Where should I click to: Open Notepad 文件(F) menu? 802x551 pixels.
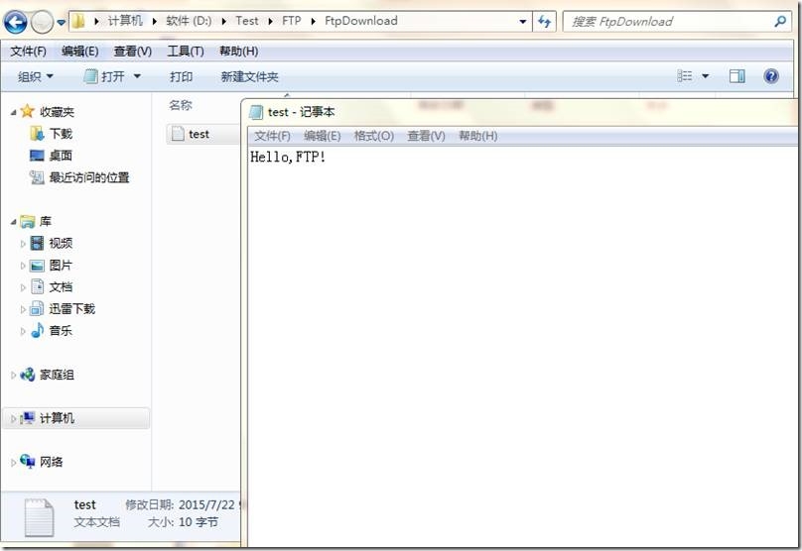tap(272, 136)
